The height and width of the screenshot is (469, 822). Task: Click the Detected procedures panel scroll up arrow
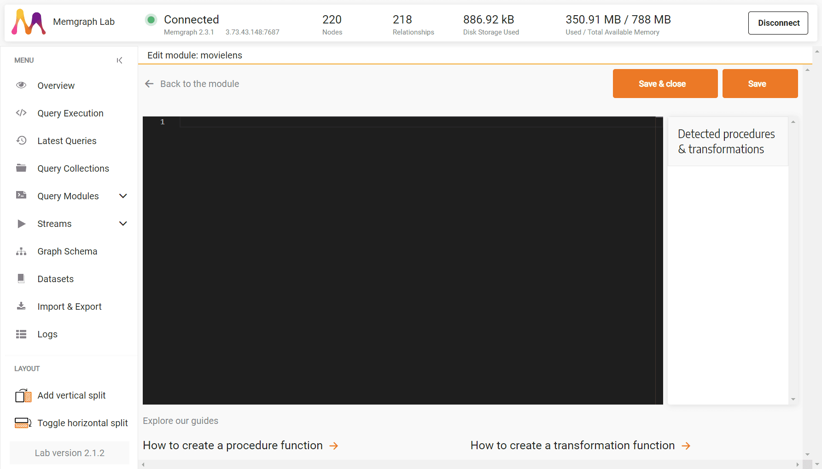793,122
